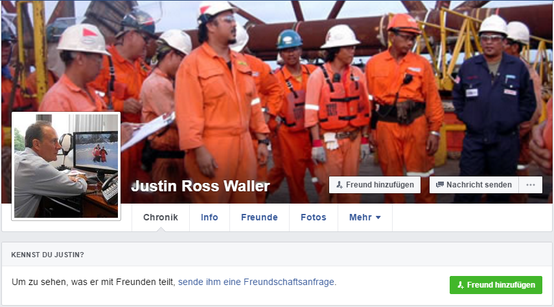Click the computer monitor inside the profile picture
This screenshot has height=307, width=554.
coord(96,152)
